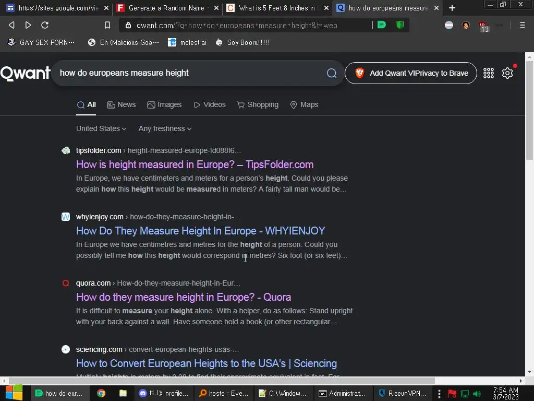534x401 pixels.
Task: Open Qwant settings gear
Action: (x=507, y=73)
